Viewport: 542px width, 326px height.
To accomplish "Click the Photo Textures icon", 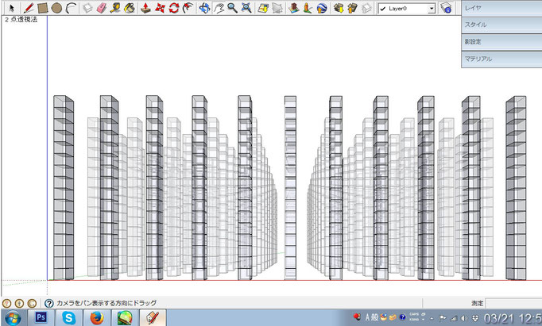I will tap(308, 8).
